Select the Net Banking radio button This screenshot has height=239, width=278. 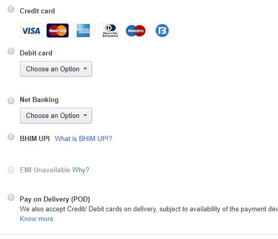11,101
